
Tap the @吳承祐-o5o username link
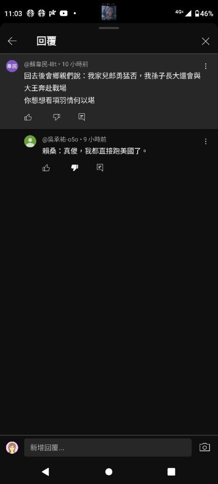[61, 139]
